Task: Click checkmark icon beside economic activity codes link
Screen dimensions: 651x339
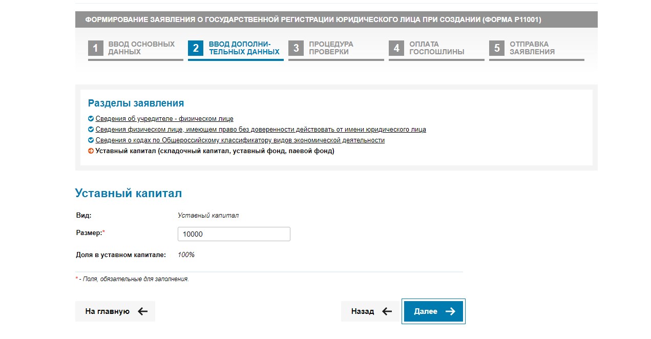Action: (91, 140)
